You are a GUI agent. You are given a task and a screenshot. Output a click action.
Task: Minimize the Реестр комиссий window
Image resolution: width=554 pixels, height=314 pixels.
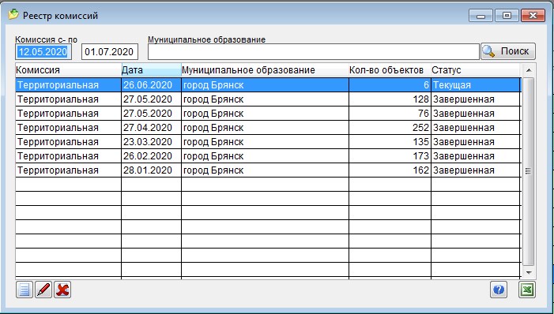point(481,16)
